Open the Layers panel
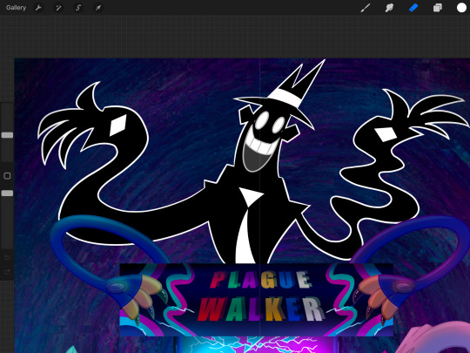Screen dimensions: 470x353 (437, 8)
